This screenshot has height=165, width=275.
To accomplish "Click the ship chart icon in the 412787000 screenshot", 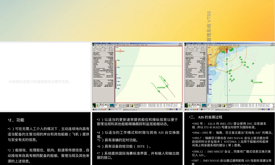I will coord(112,105).
